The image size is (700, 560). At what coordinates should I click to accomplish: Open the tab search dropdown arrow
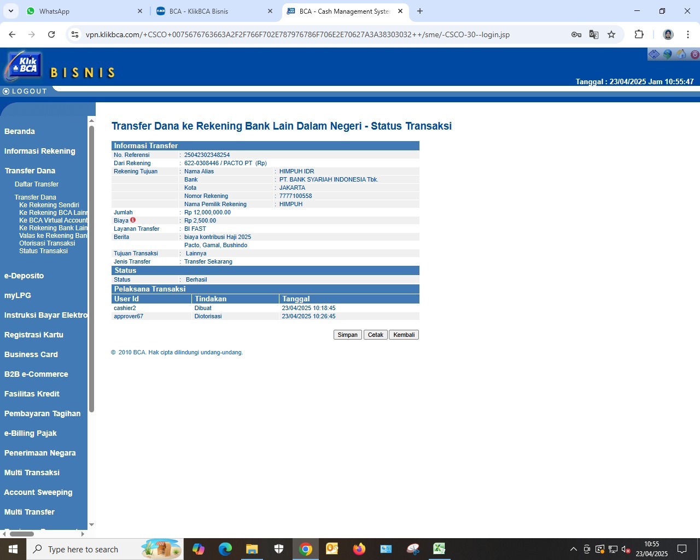(x=11, y=11)
